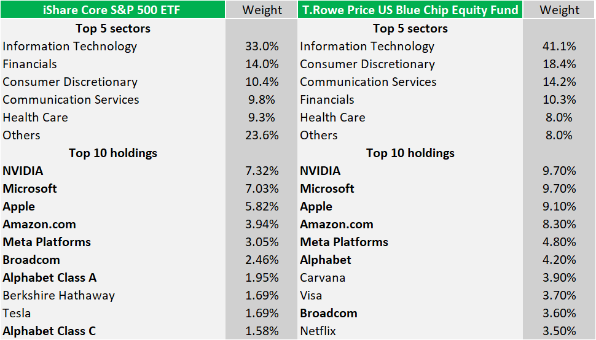The image size is (596, 340).
Task: Select the Alphabet Class A cell
Action: (x=50, y=277)
